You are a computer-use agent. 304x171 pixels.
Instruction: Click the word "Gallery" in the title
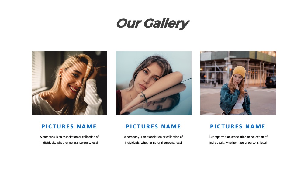pos(166,24)
